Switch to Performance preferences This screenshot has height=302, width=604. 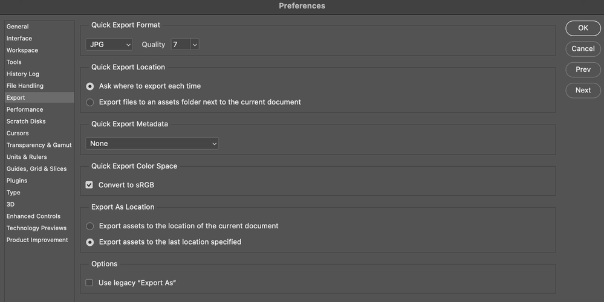pos(25,109)
